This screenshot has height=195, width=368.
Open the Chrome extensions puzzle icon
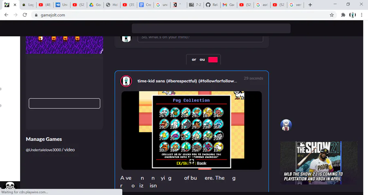click(x=343, y=15)
